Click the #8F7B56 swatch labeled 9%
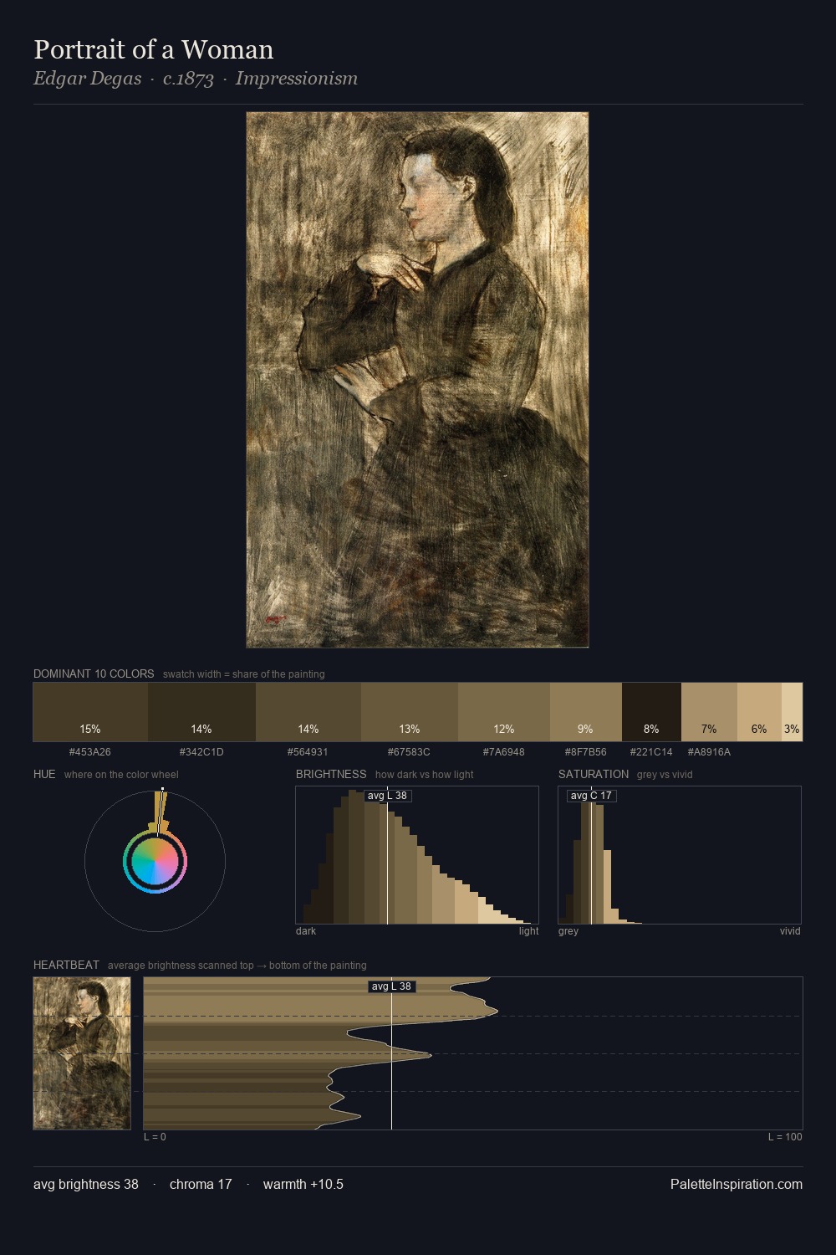 [586, 712]
